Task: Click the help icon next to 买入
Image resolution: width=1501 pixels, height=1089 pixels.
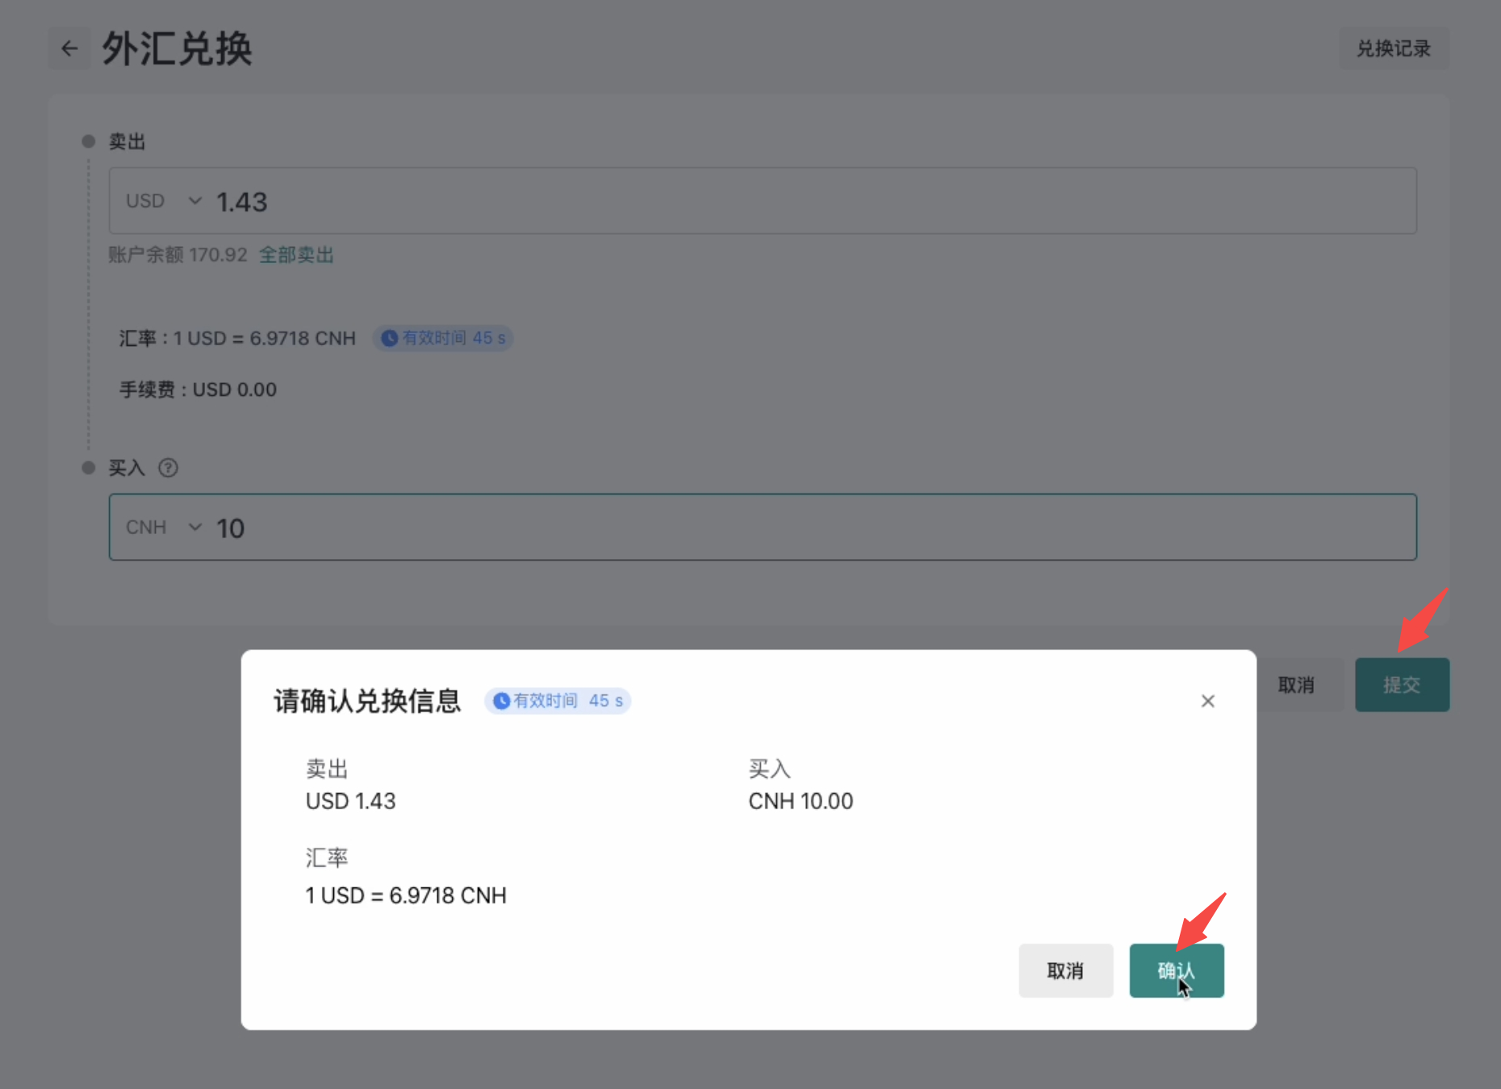Action: pos(168,468)
